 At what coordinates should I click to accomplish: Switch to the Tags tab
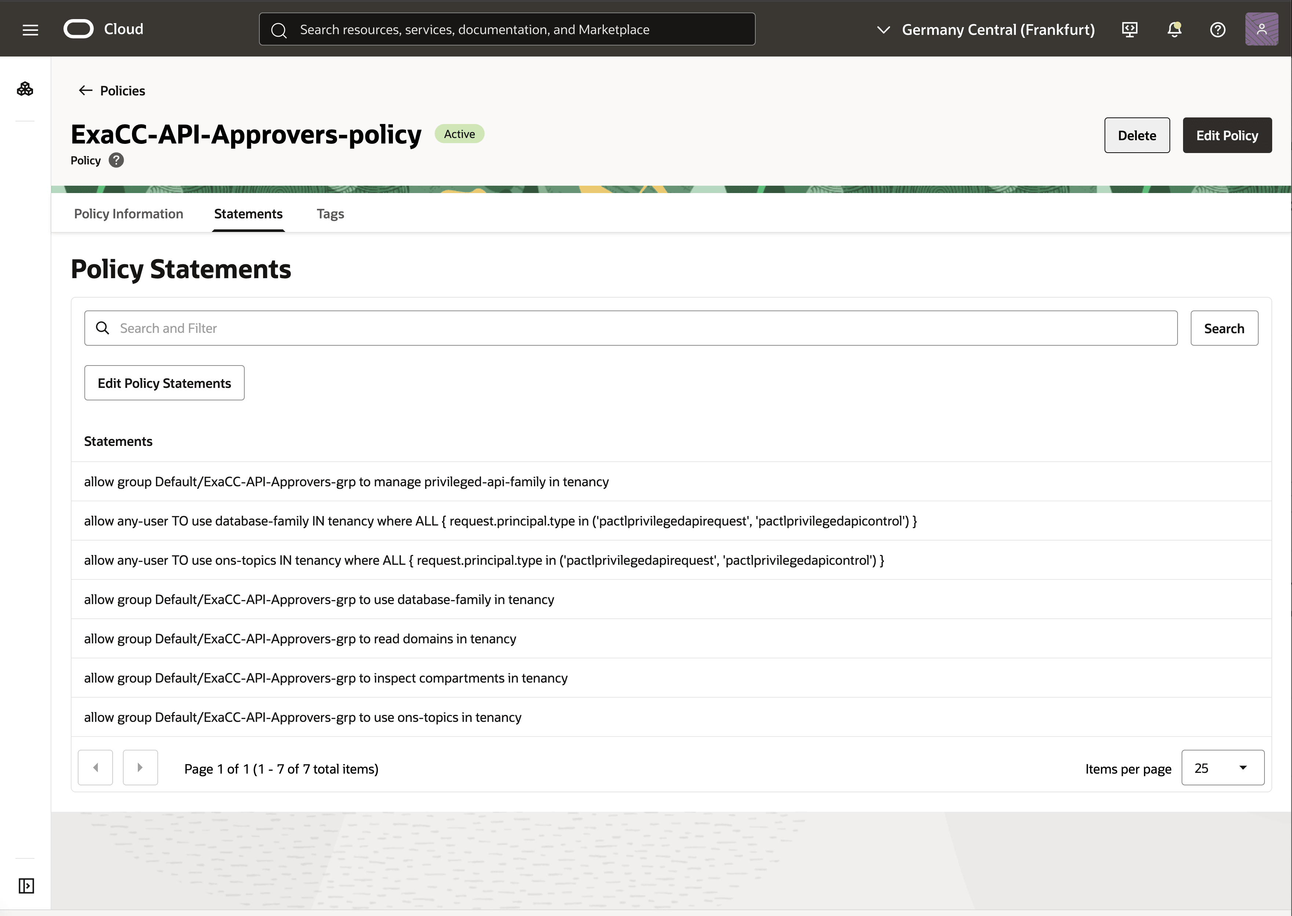[x=330, y=214]
